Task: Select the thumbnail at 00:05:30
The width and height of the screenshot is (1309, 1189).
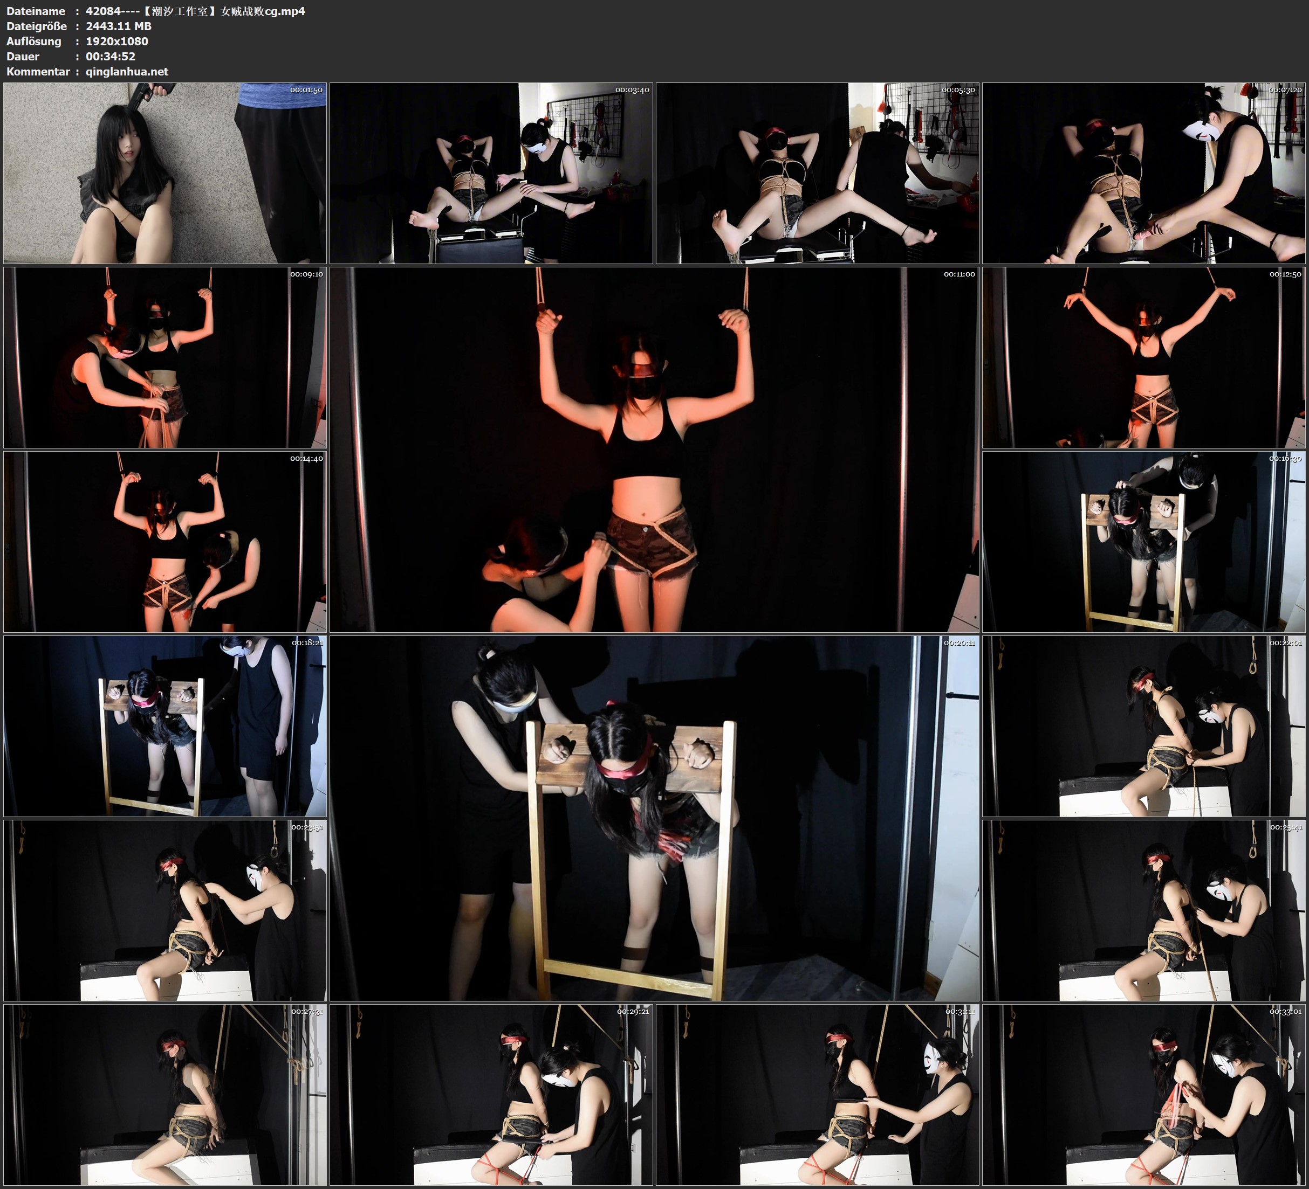Action: pyautogui.click(x=817, y=172)
